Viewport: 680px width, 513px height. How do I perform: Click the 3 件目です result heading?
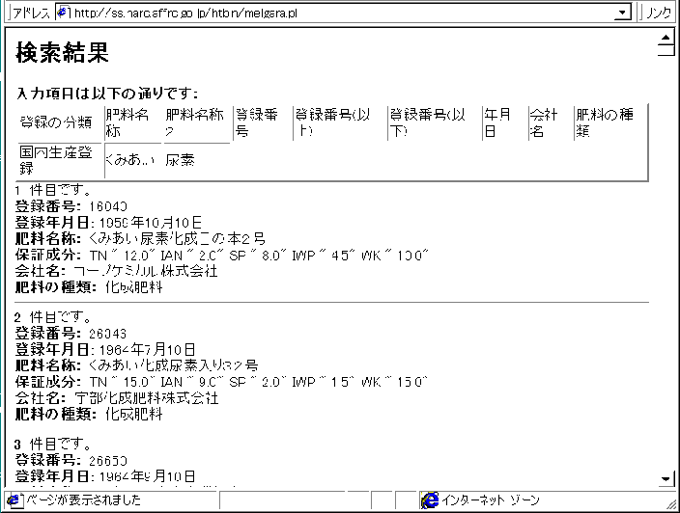(53, 445)
